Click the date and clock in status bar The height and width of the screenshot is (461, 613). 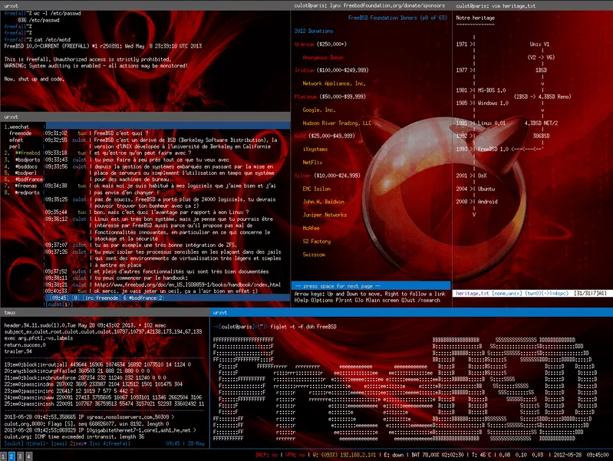pyautogui.click(x=582, y=455)
